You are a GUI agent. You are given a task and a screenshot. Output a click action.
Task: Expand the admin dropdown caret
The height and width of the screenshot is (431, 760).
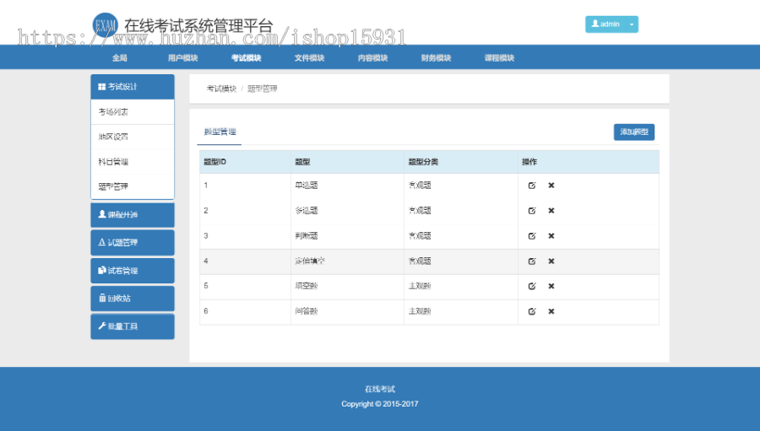[x=632, y=24]
